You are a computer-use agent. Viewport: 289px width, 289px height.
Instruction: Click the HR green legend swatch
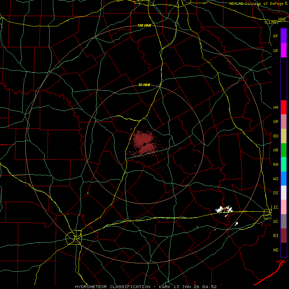[x=284, y=150]
